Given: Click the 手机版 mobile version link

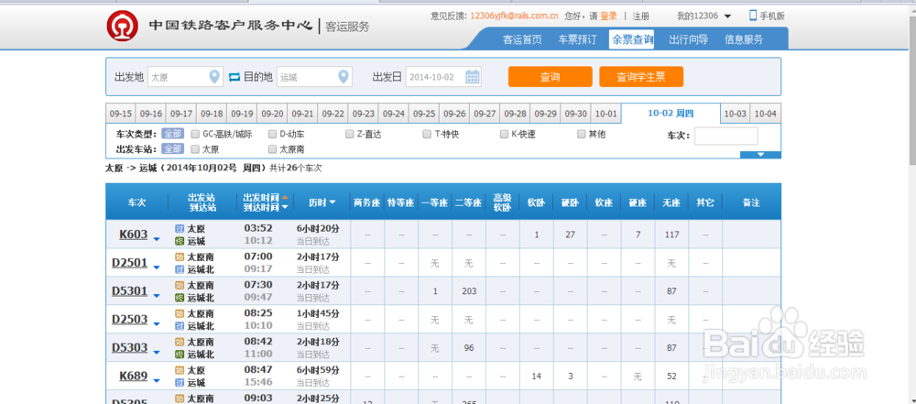Looking at the screenshot, I should tap(772, 16).
